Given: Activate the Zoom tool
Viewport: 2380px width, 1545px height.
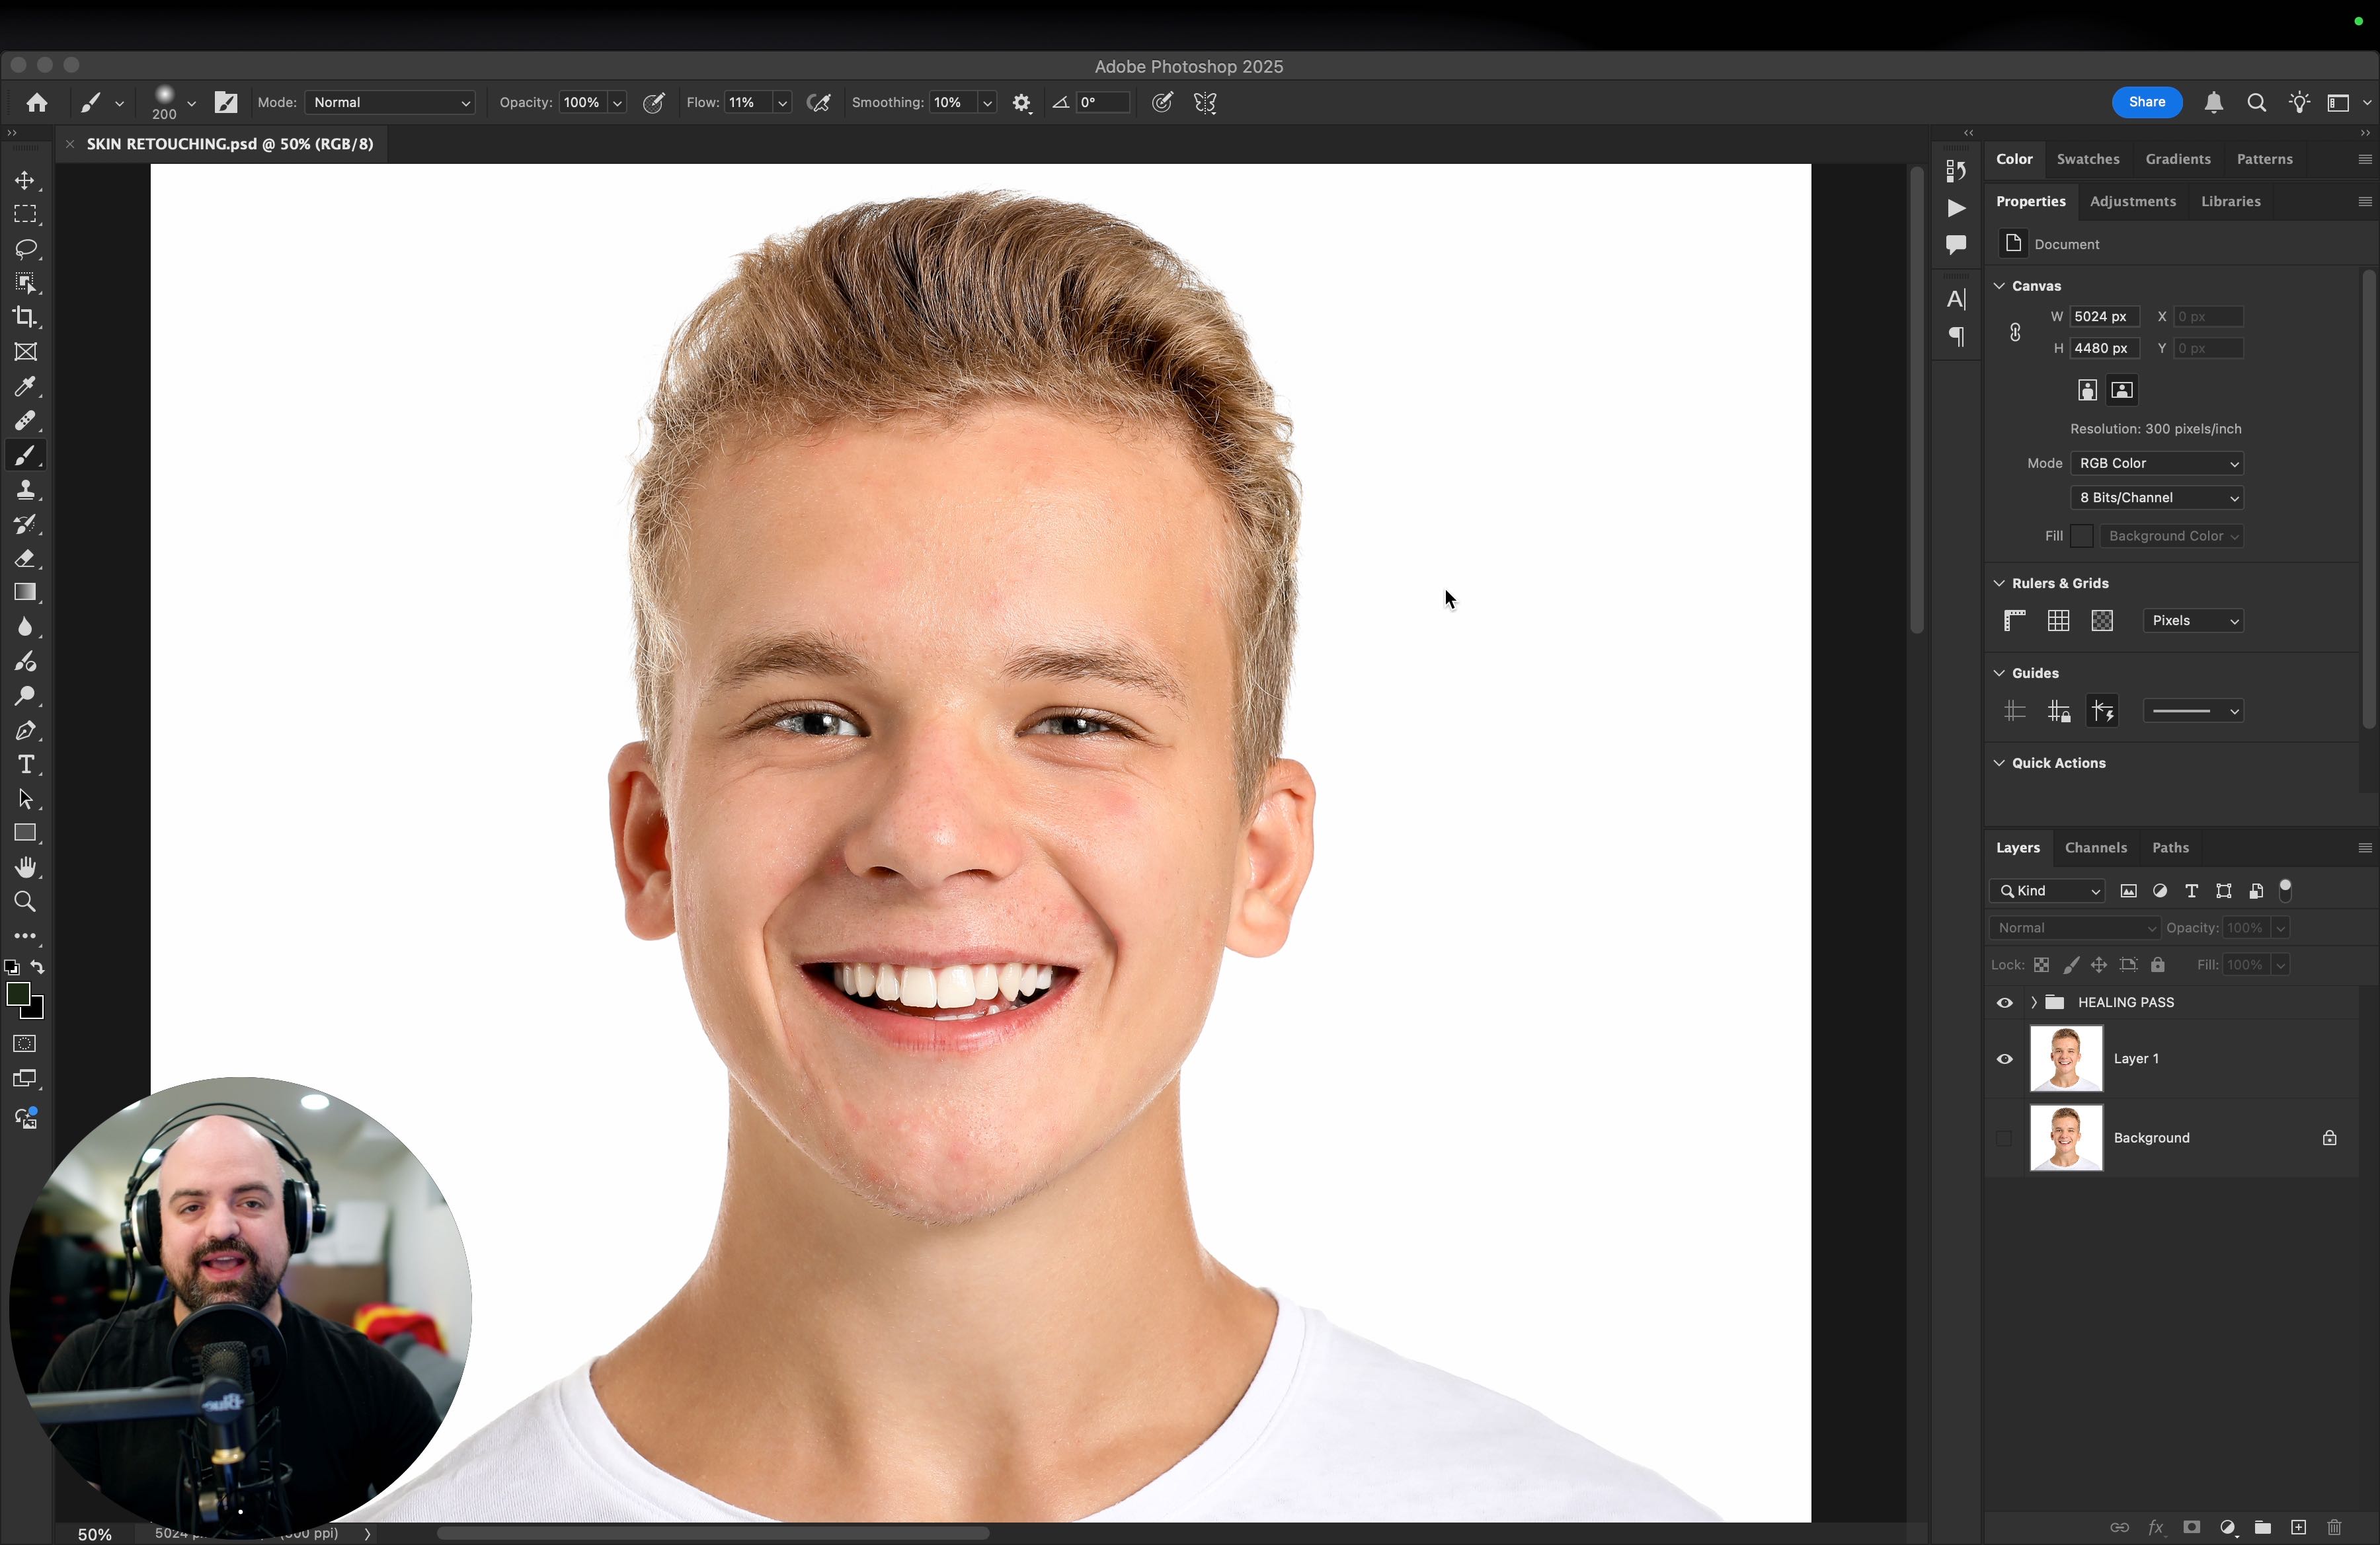Looking at the screenshot, I should coord(26,901).
